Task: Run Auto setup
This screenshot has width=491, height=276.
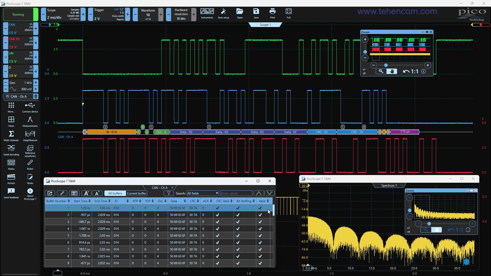Action: pos(223,14)
